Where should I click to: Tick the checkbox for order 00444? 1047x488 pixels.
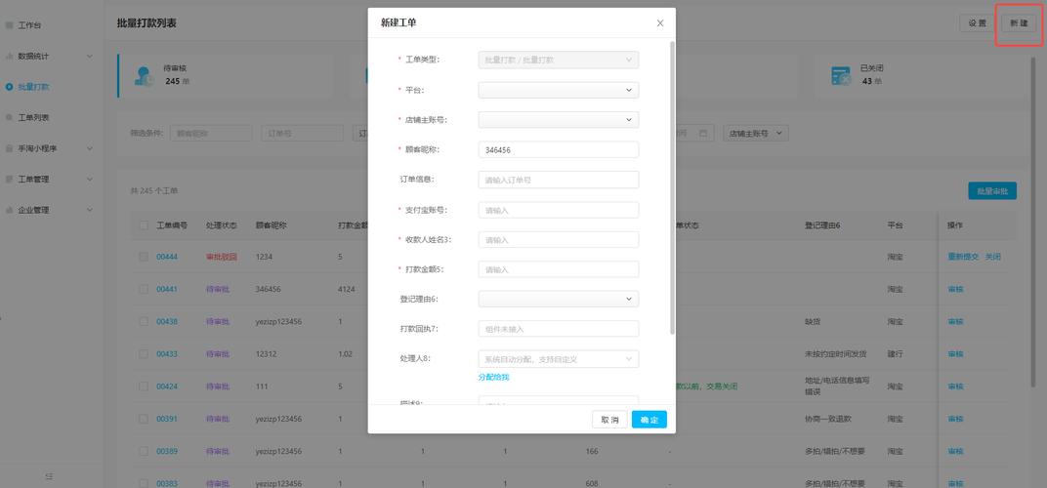tap(143, 257)
